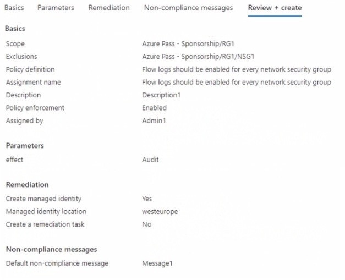Click the Remediation section heading

[28, 184]
